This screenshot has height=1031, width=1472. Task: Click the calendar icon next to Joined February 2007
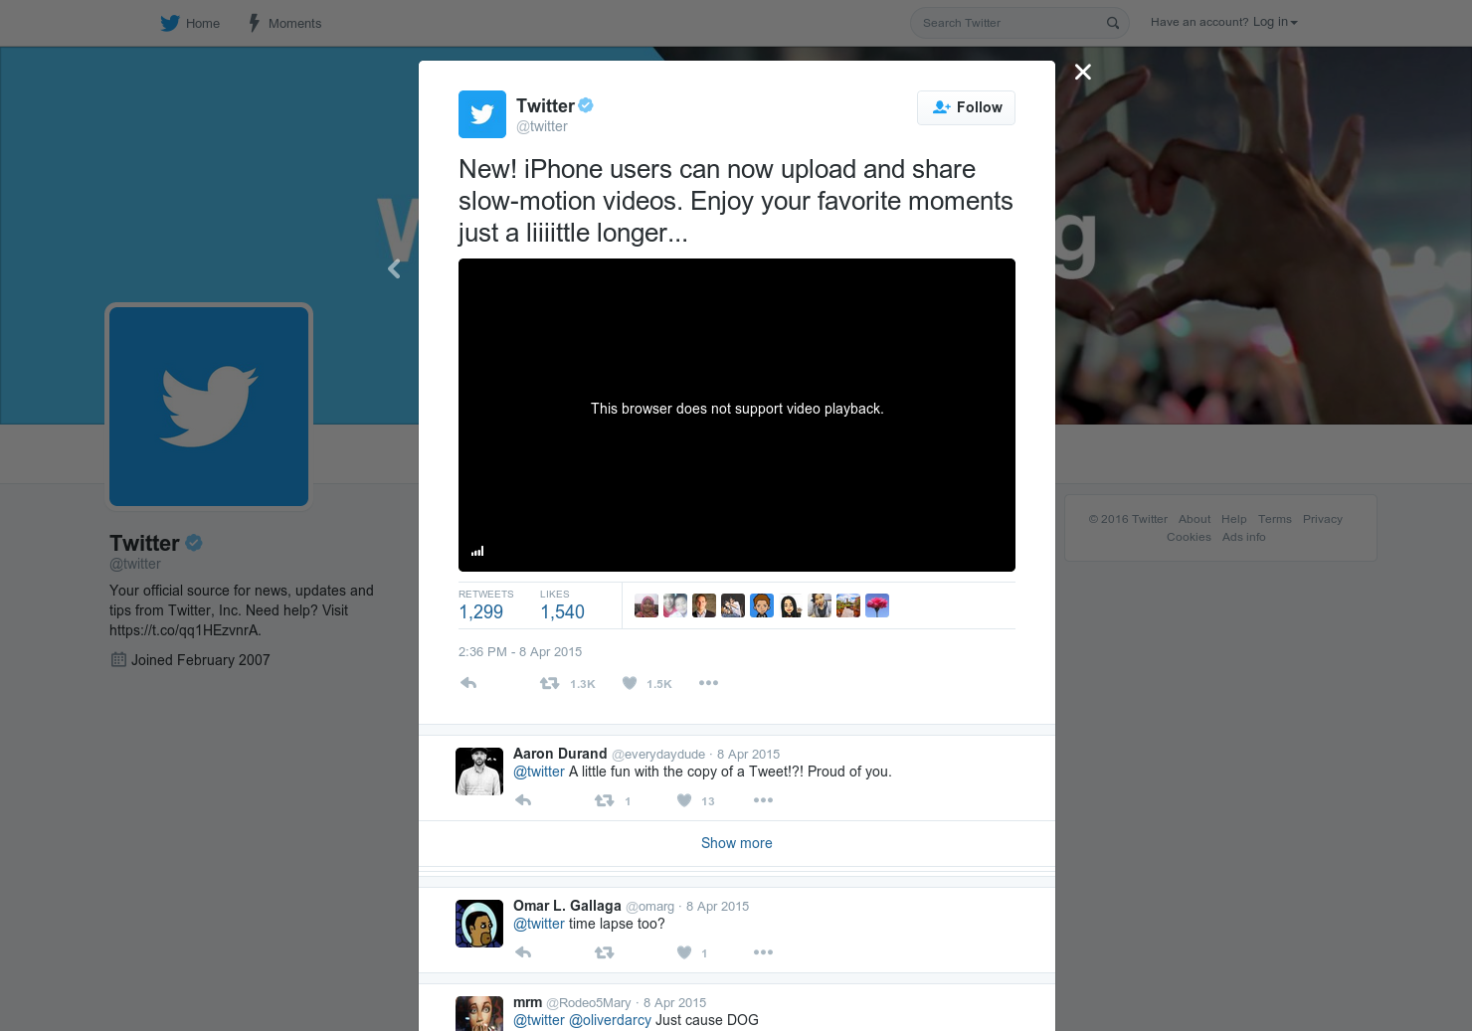116,659
